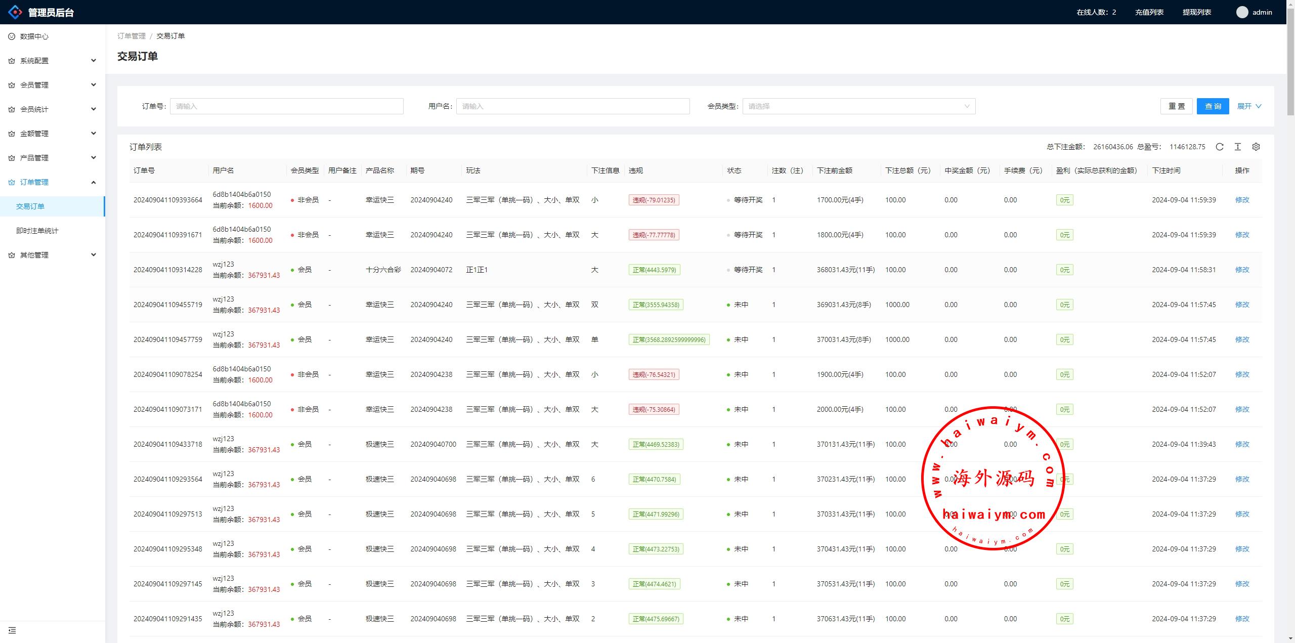Click 修改 link for first order

click(1242, 200)
